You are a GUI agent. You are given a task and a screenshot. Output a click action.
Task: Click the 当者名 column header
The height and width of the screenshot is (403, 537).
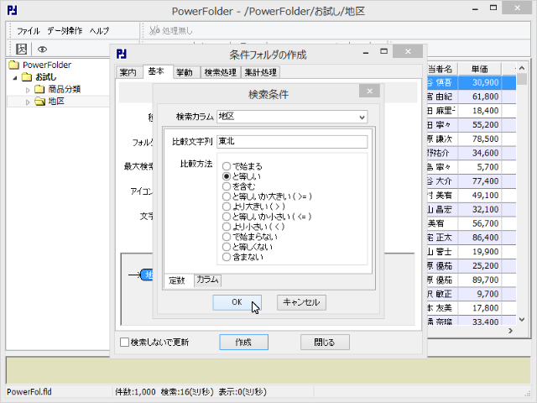[x=441, y=69]
